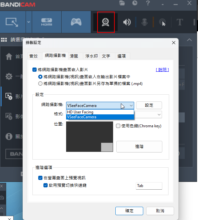Toggle the mouse click effect icon
This screenshot has width=198, height=220.
pyautogui.click(x=162, y=22)
